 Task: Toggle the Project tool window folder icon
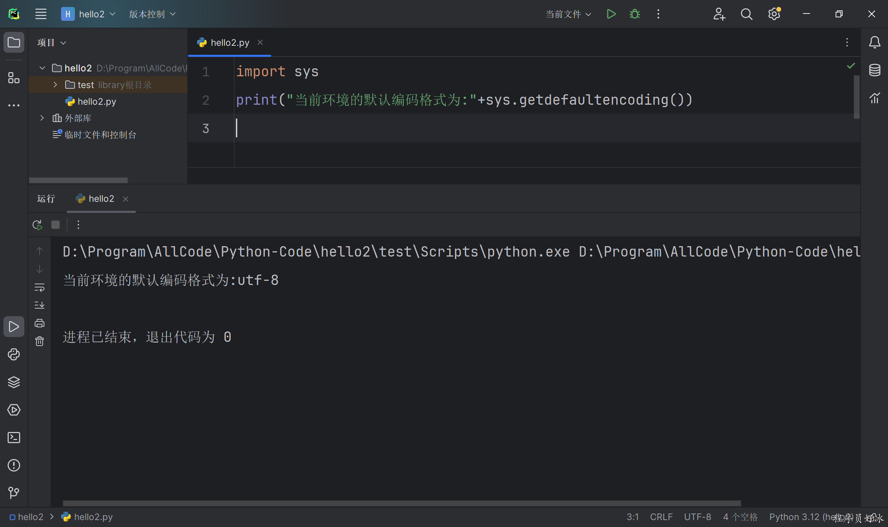pyautogui.click(x=14, y=43)
